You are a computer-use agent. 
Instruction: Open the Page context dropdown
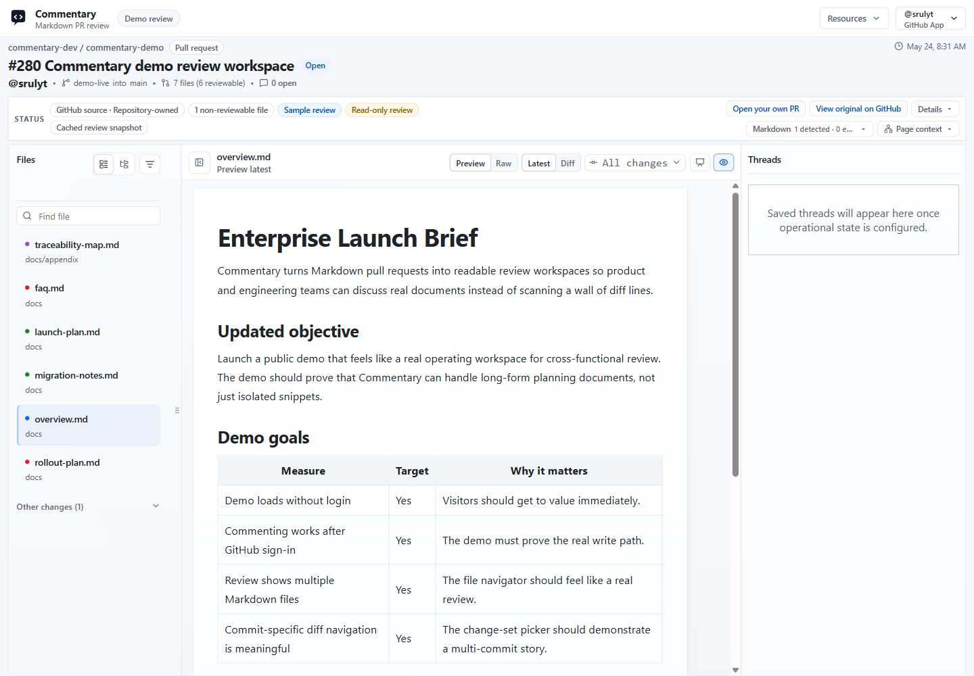tap(918, 129)
